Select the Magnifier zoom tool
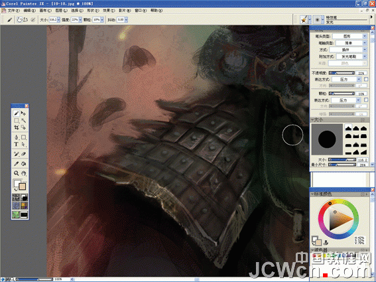 tap(17, 173)
